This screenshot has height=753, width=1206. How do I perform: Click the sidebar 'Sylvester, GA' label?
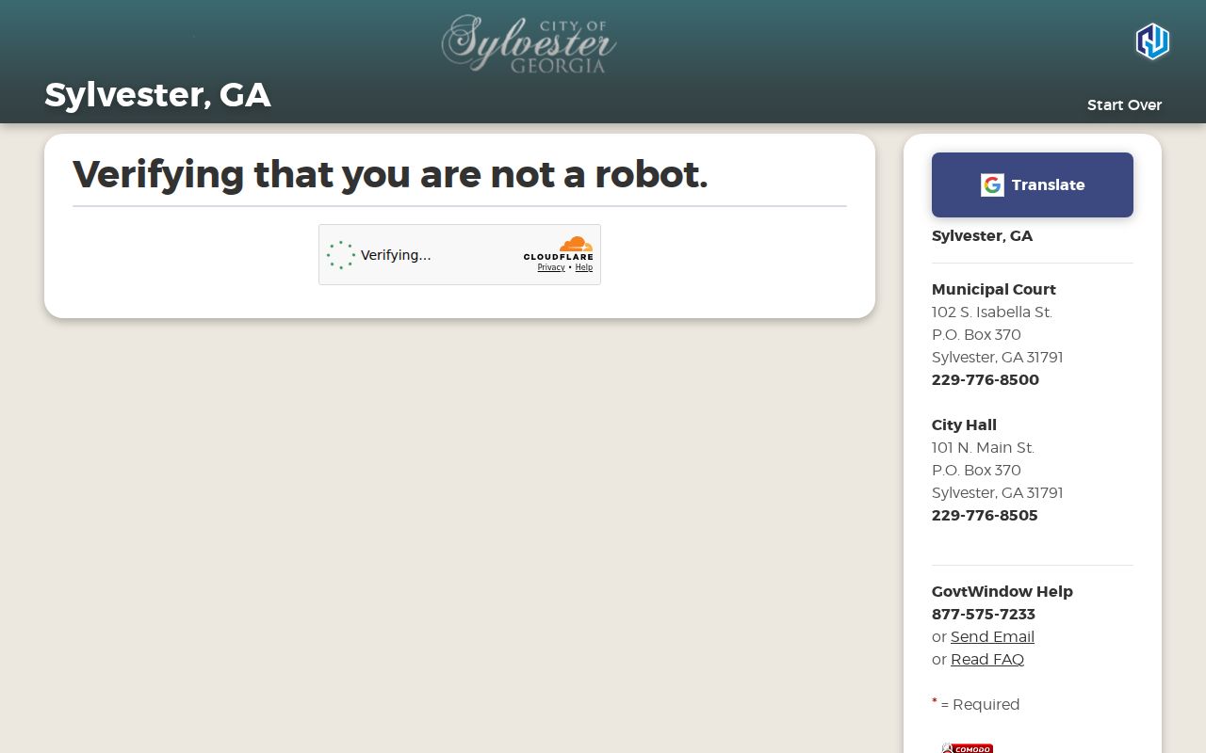(982, 236)
